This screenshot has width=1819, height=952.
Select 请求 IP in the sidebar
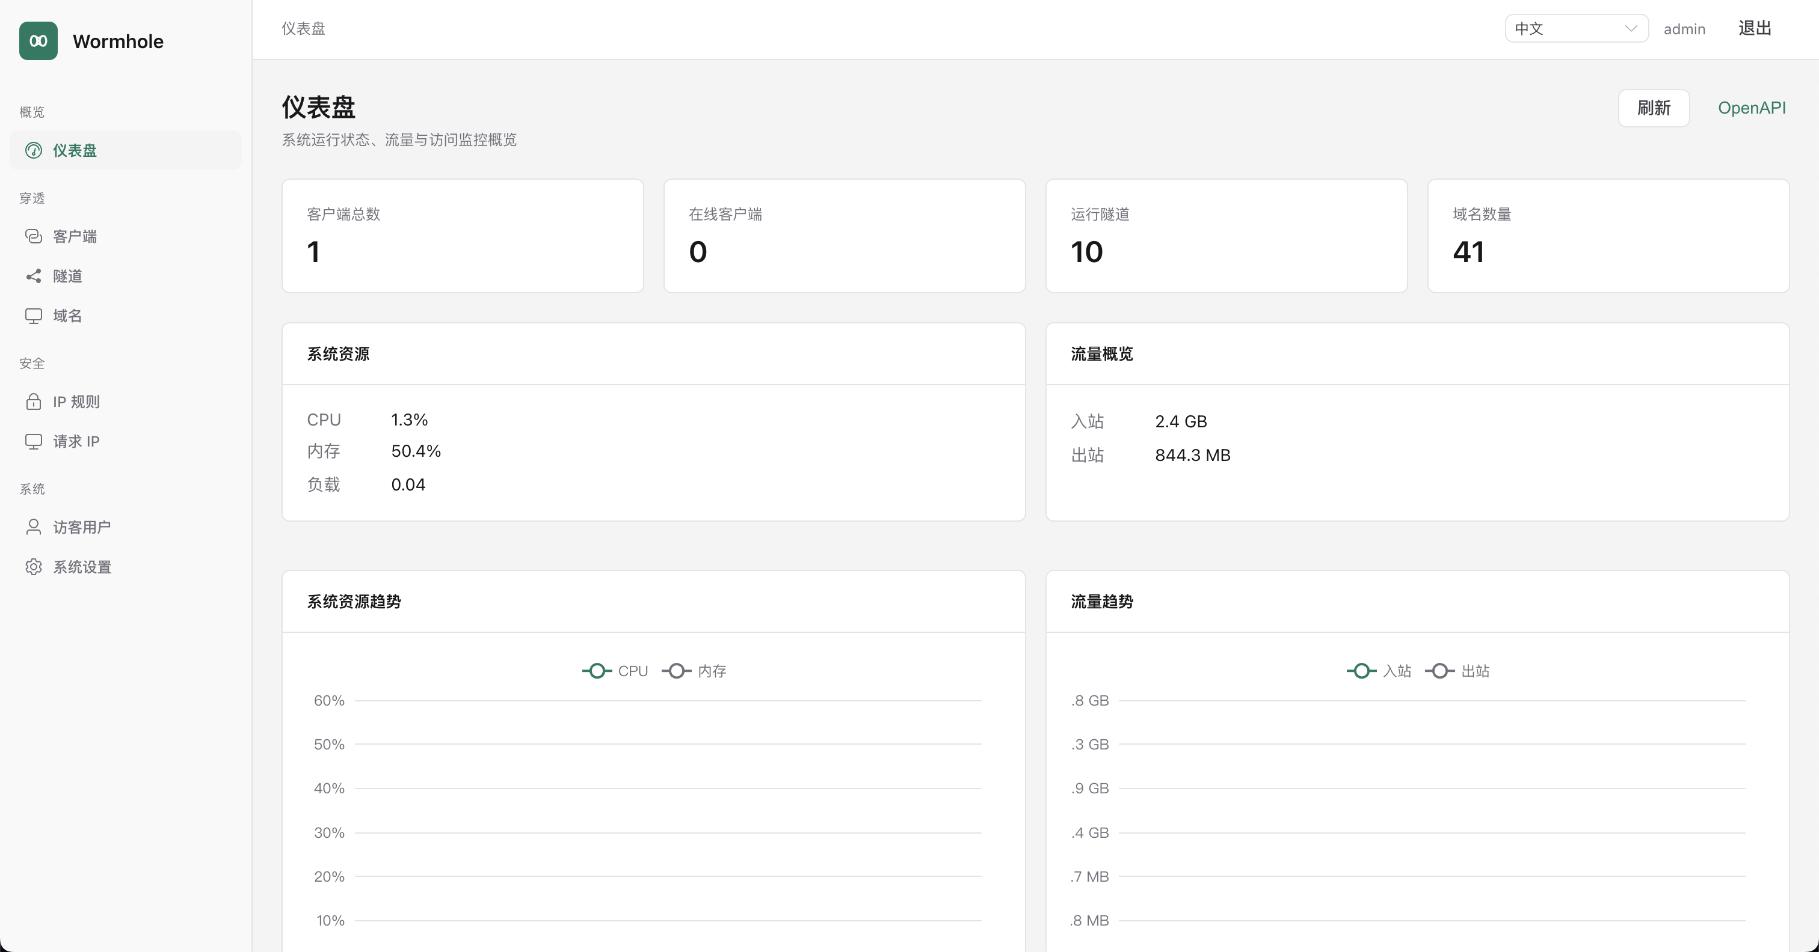pyautogui.click(x=126, y=441)
